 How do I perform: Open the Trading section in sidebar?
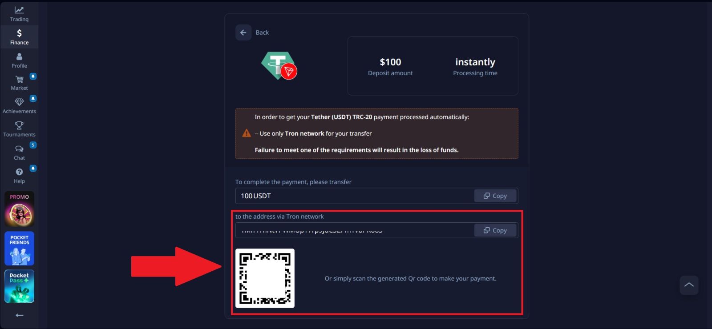click(x=19, y=14)
